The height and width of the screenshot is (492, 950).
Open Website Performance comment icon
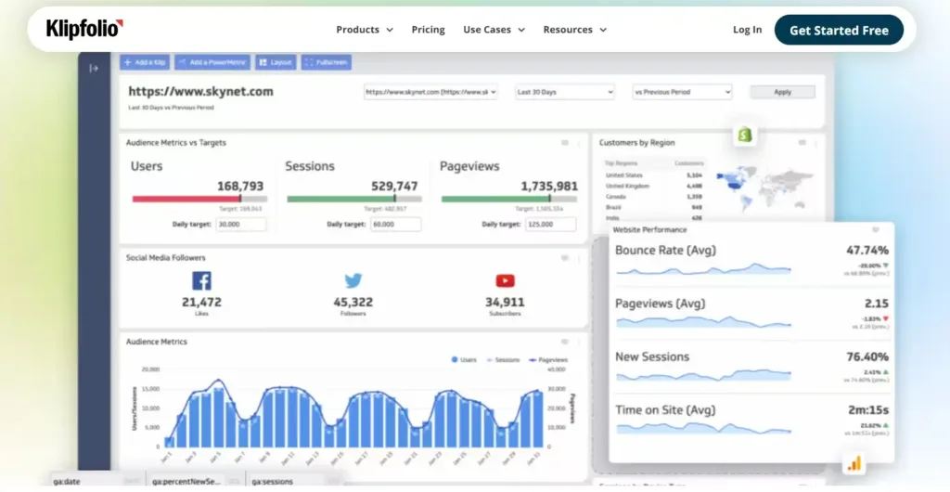tap(876, 230)
